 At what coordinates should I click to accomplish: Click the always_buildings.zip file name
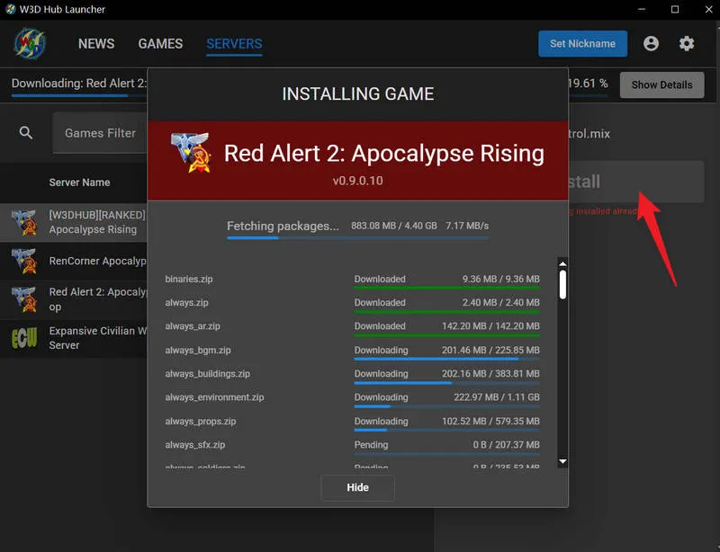coord(208,373)
